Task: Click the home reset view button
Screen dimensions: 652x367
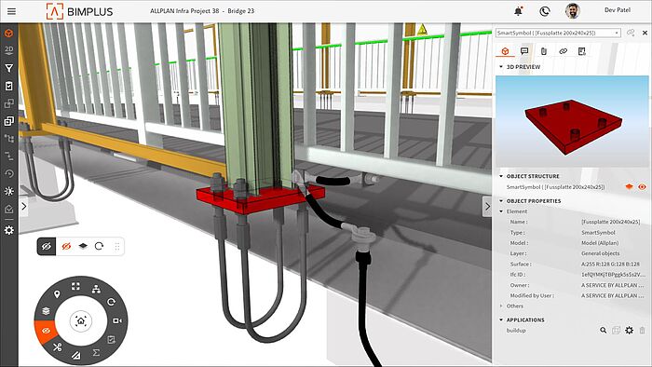Action: (81, 320)
